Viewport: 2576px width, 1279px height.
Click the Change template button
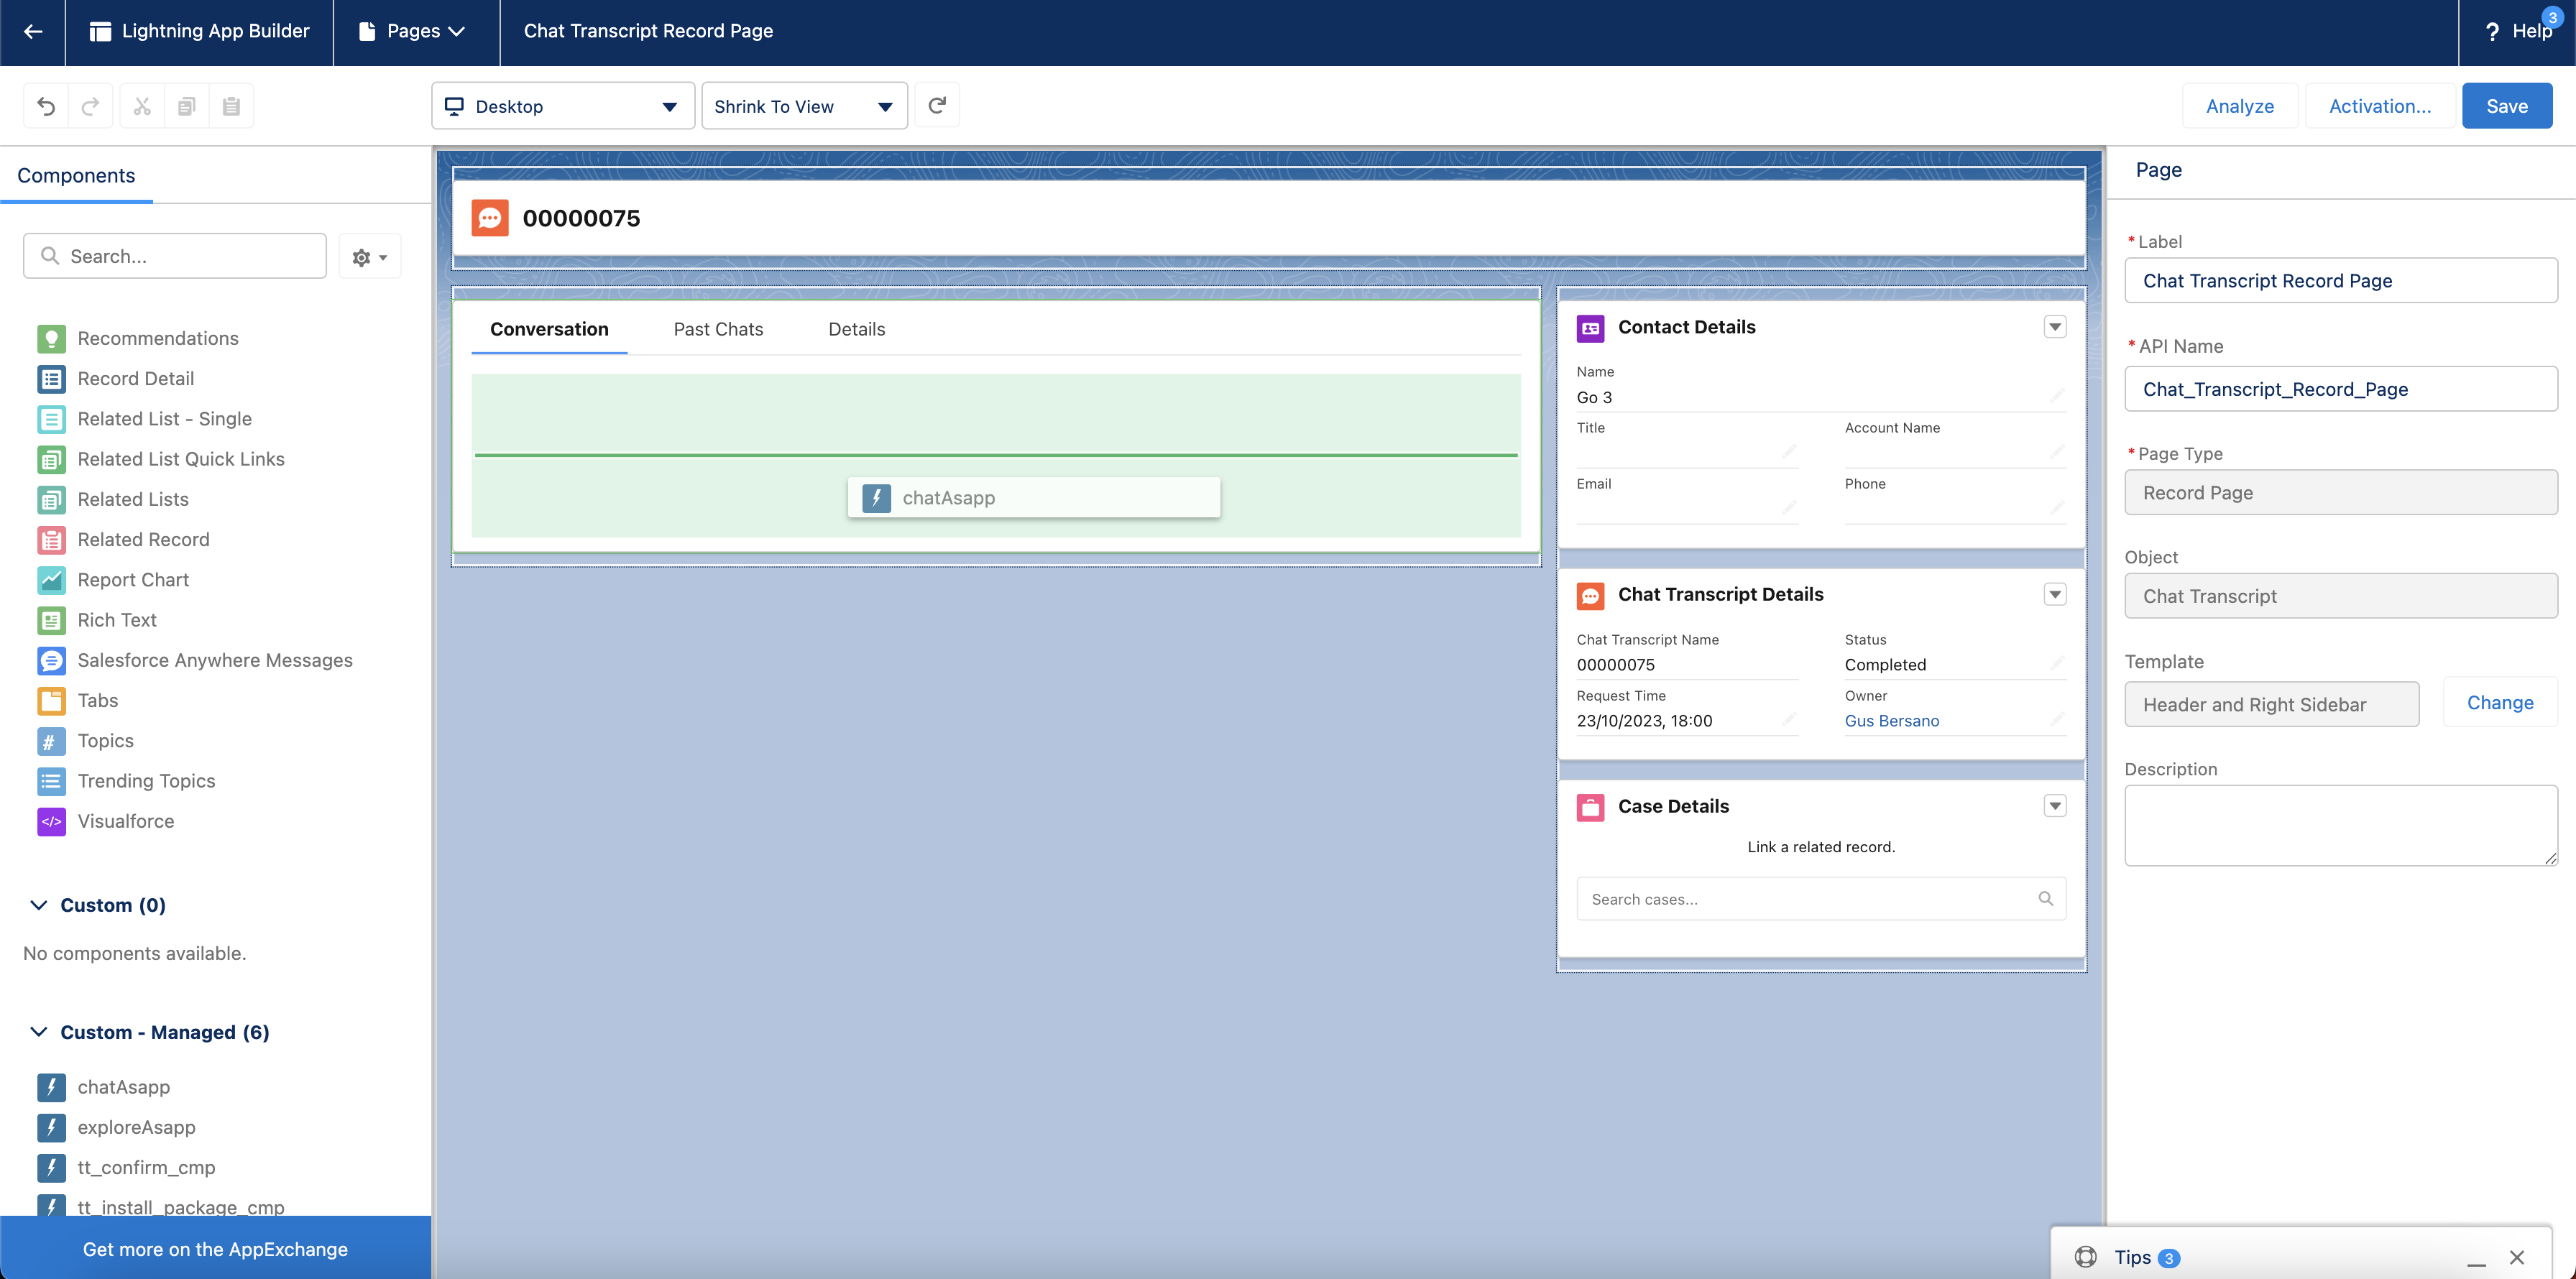point(2499,703)
